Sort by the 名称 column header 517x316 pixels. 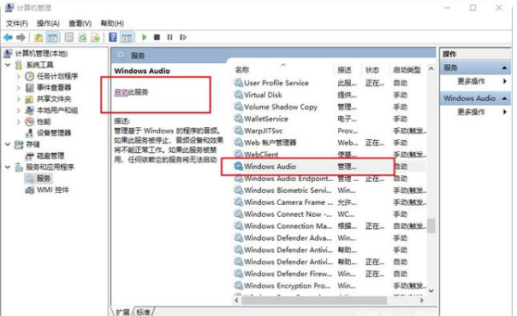tap(242, 70)
